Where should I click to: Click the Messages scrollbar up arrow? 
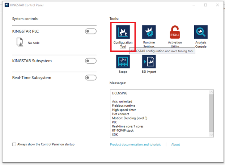[212, 92]
